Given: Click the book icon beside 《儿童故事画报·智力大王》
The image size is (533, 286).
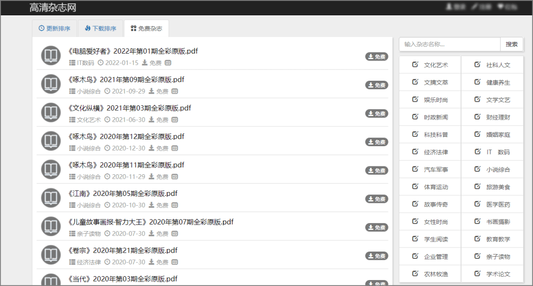Looking at the screenshot, I should click(50, 226).
